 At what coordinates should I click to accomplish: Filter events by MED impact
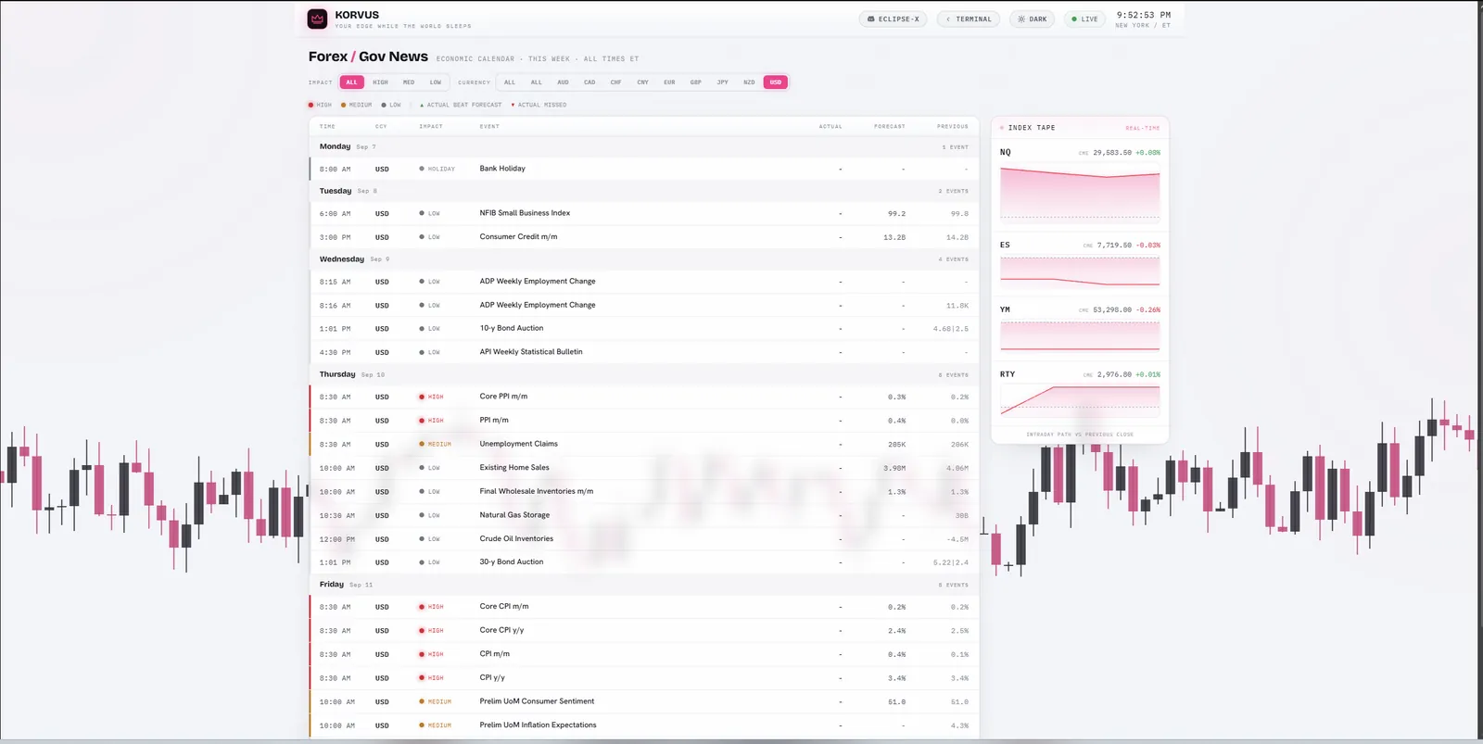coord(409,82)
